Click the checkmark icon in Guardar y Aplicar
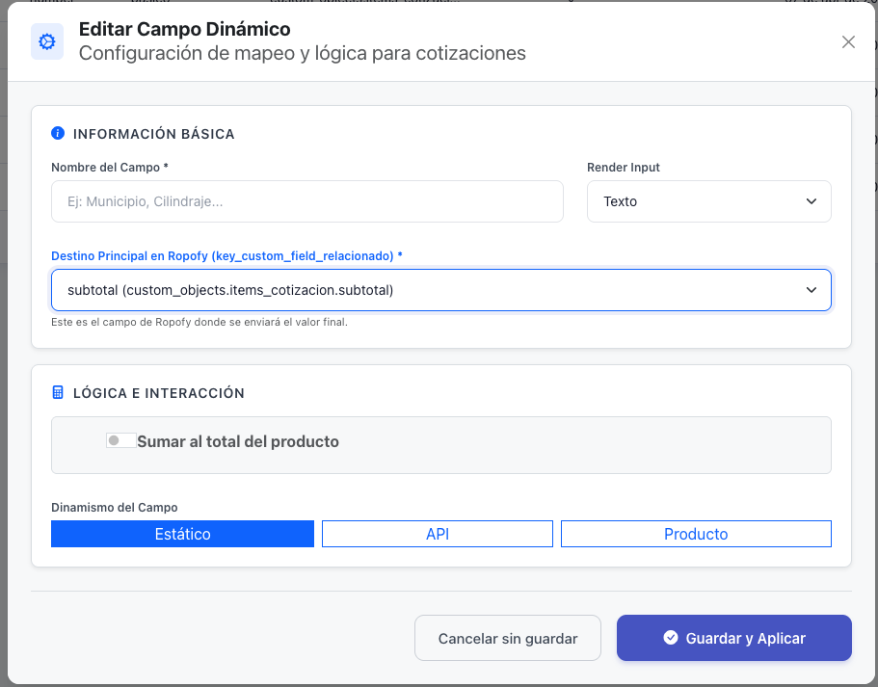The height and width of the screenshot is (687, 878). 670,637
